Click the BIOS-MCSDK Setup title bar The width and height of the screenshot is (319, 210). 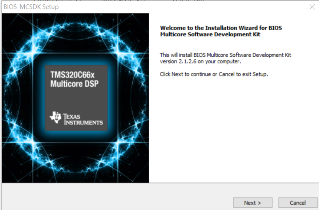(145, 7)
